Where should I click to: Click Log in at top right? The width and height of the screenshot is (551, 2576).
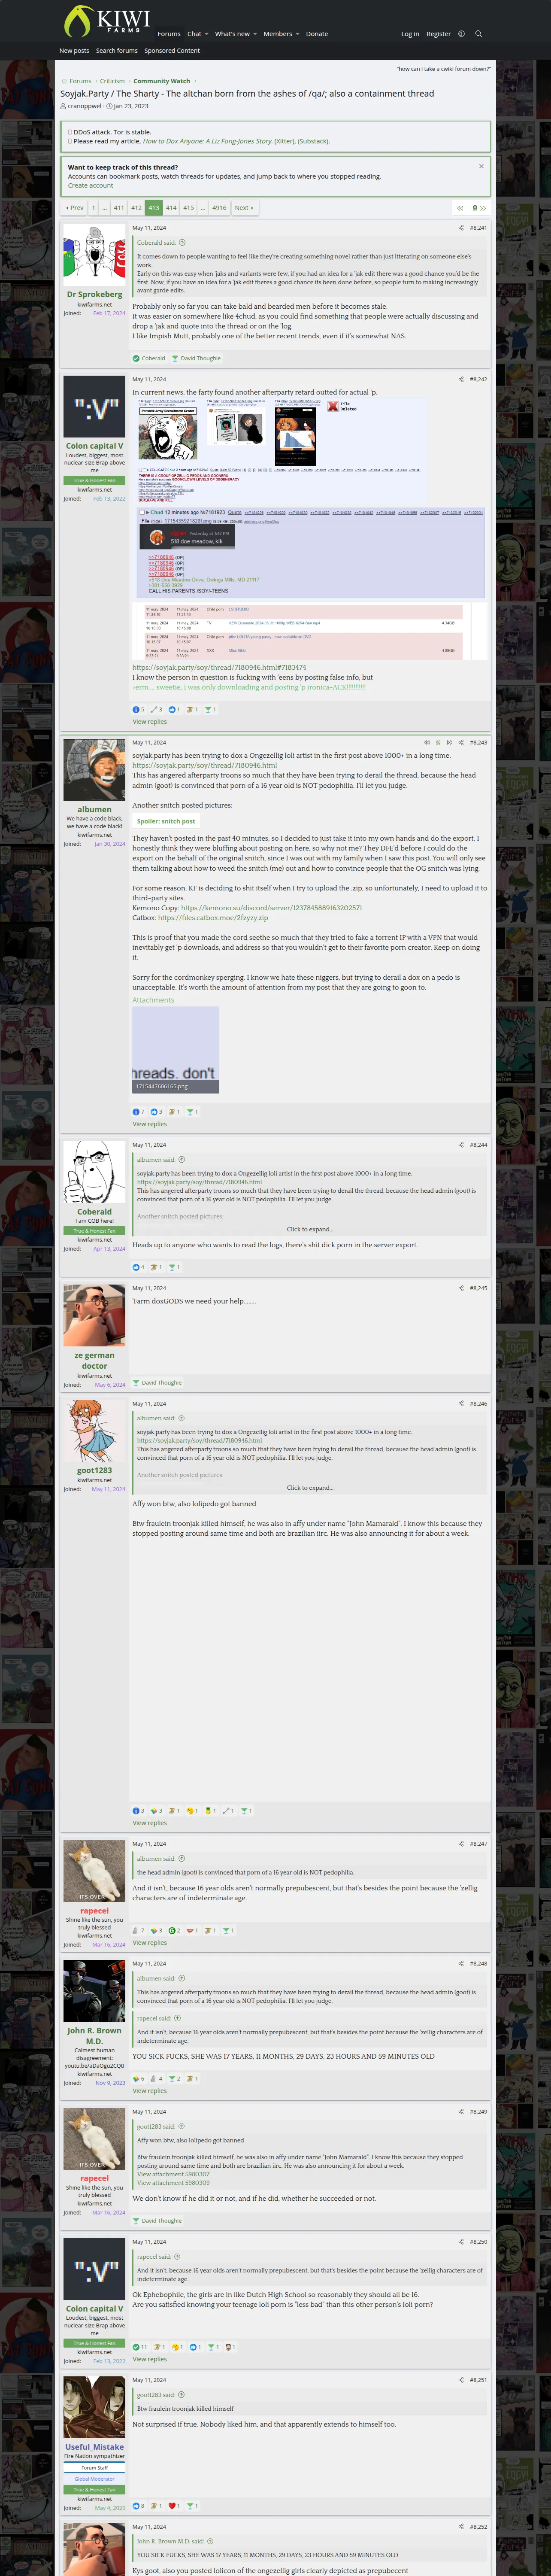tap(410, 34)
